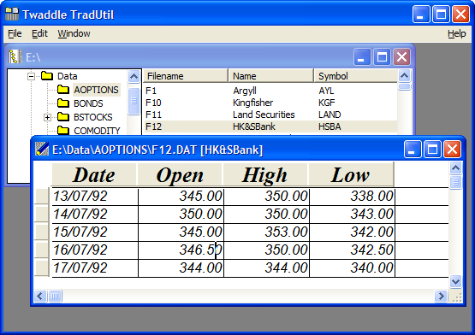Edit the Open cell 346.50

point(181,250)
